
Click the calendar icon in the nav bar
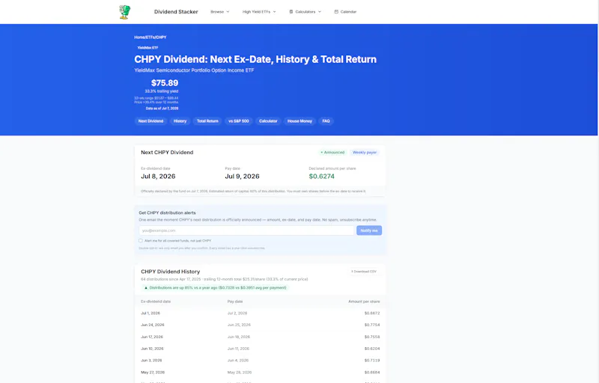pyautogui.click(x=336, y=12)
